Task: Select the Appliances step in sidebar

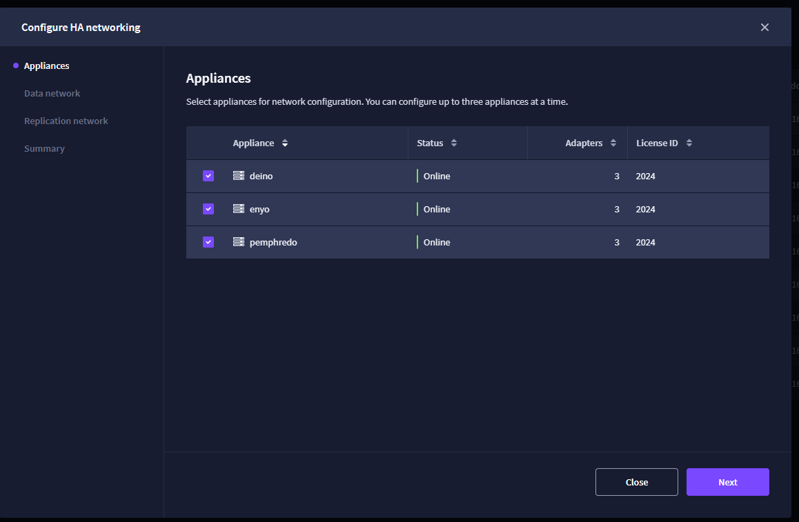Action: (x=46, y=66)
